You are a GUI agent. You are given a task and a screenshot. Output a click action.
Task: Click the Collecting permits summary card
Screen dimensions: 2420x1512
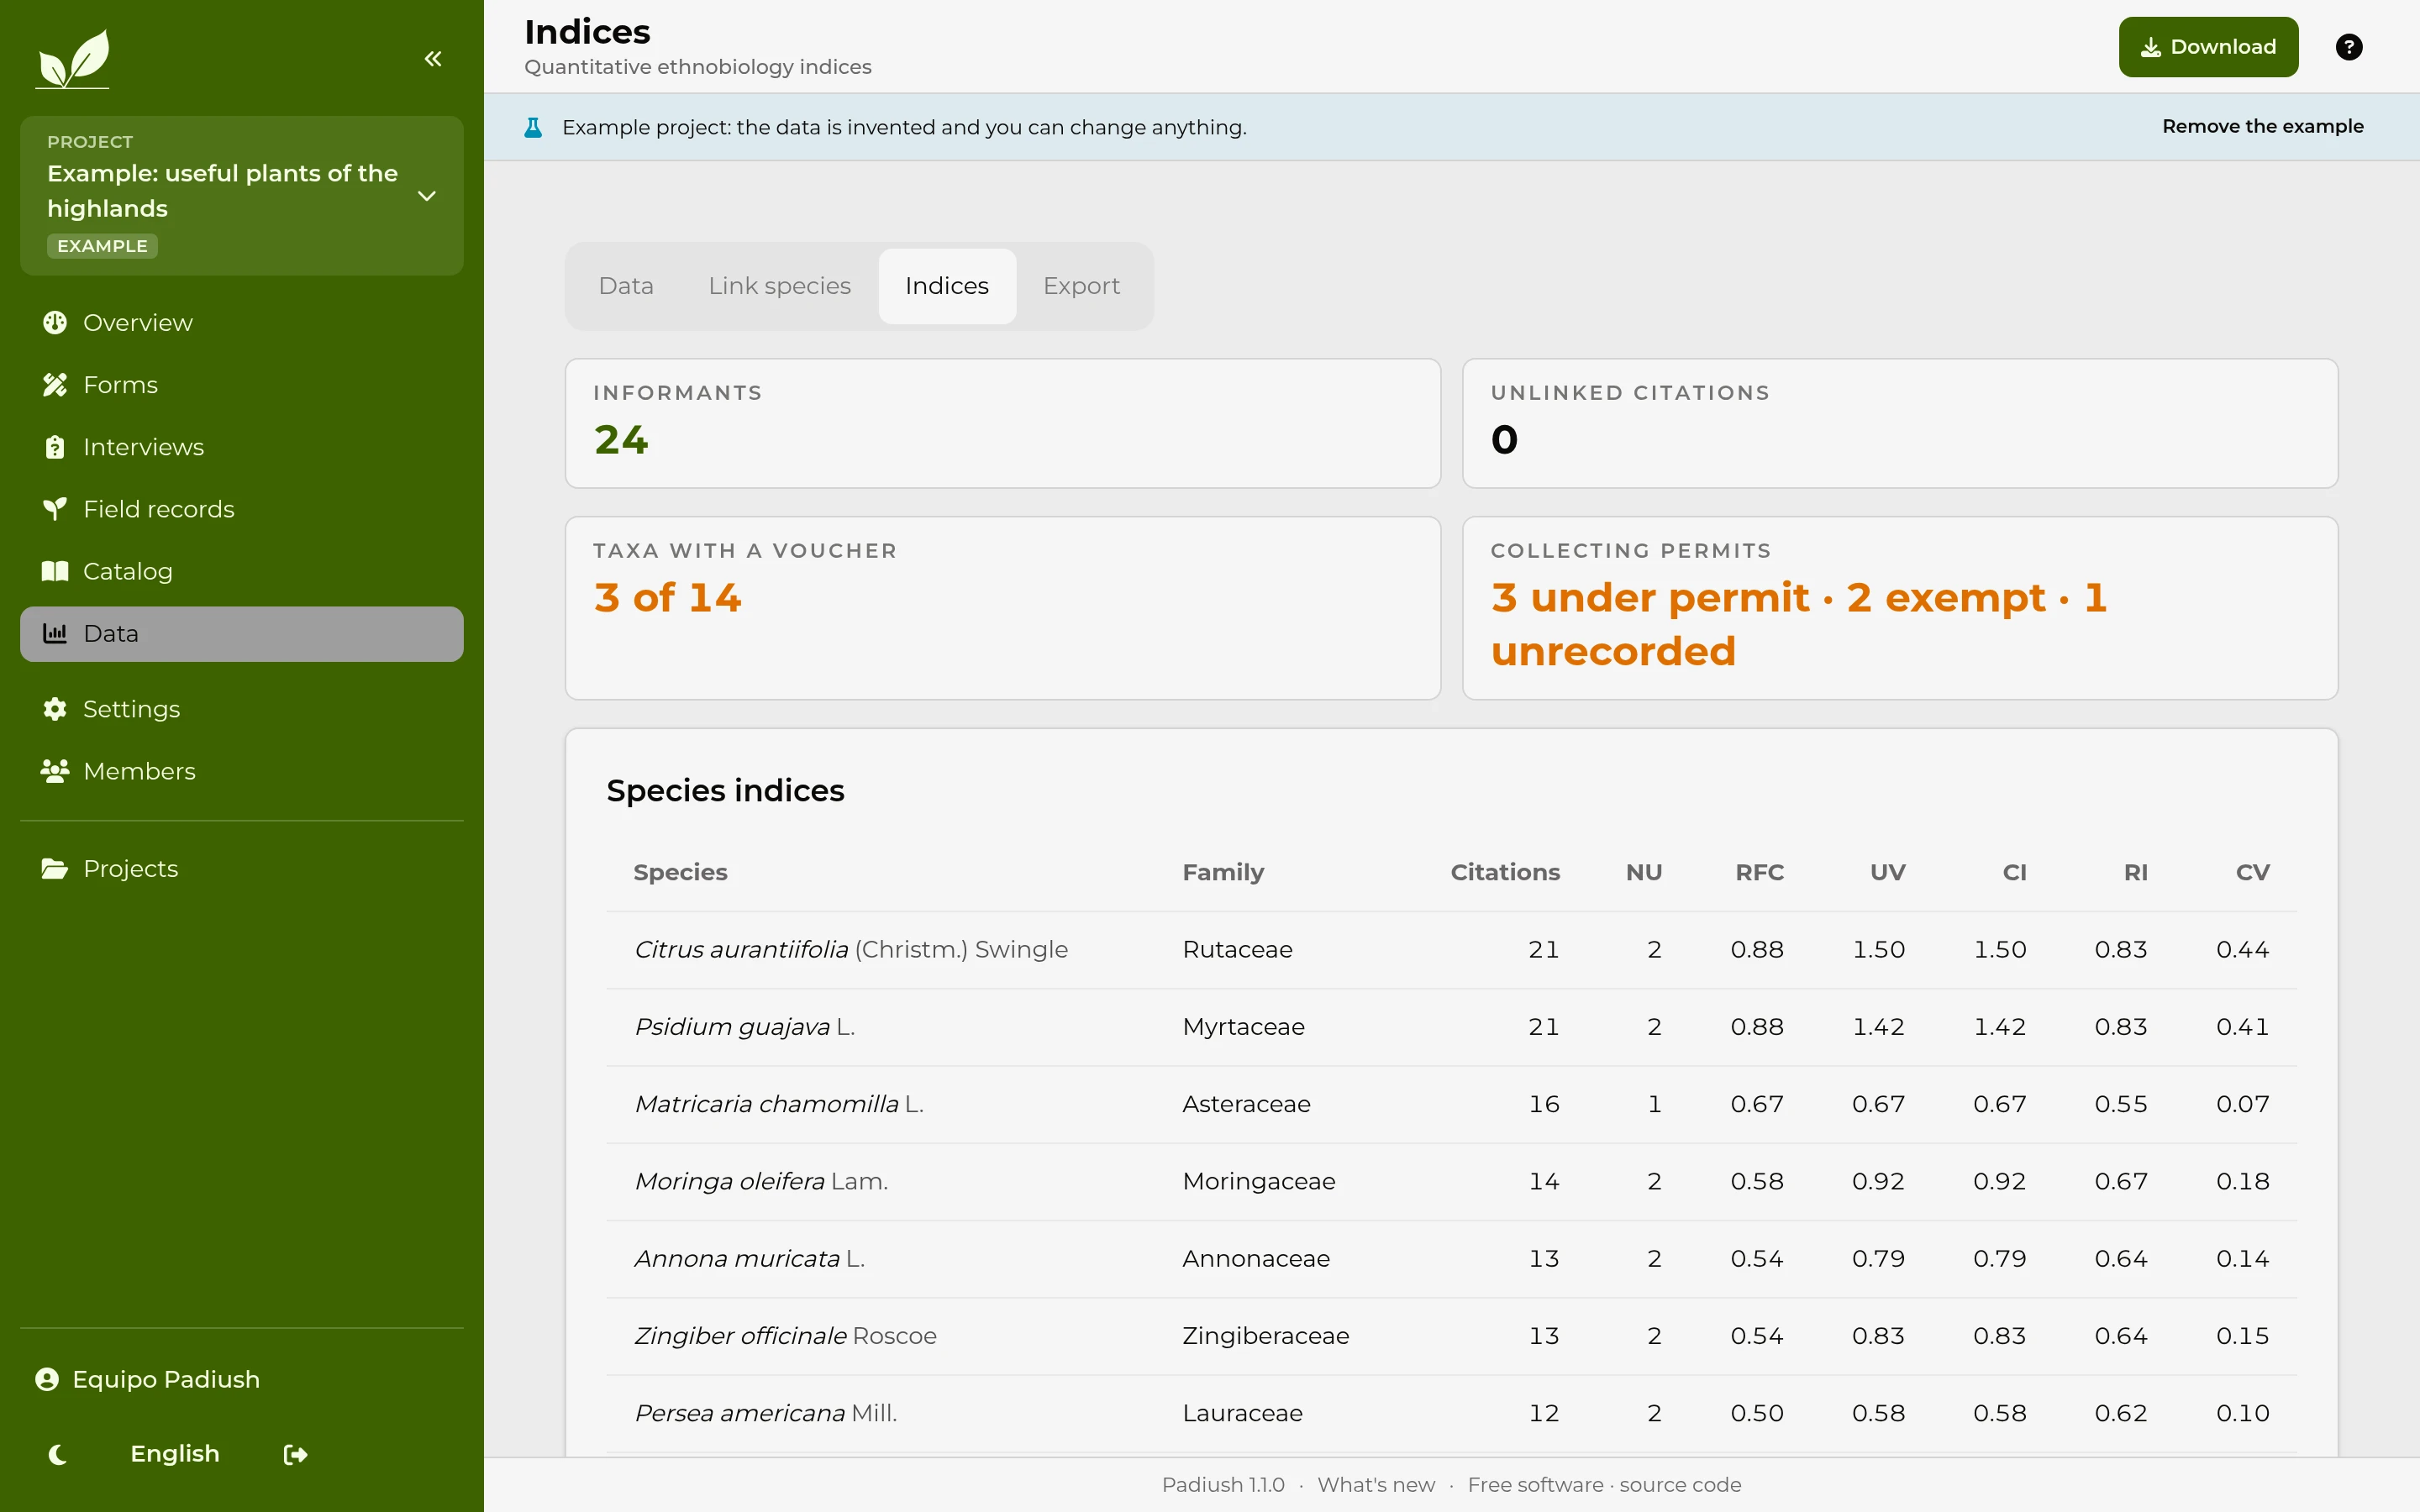pos(1899,608)
